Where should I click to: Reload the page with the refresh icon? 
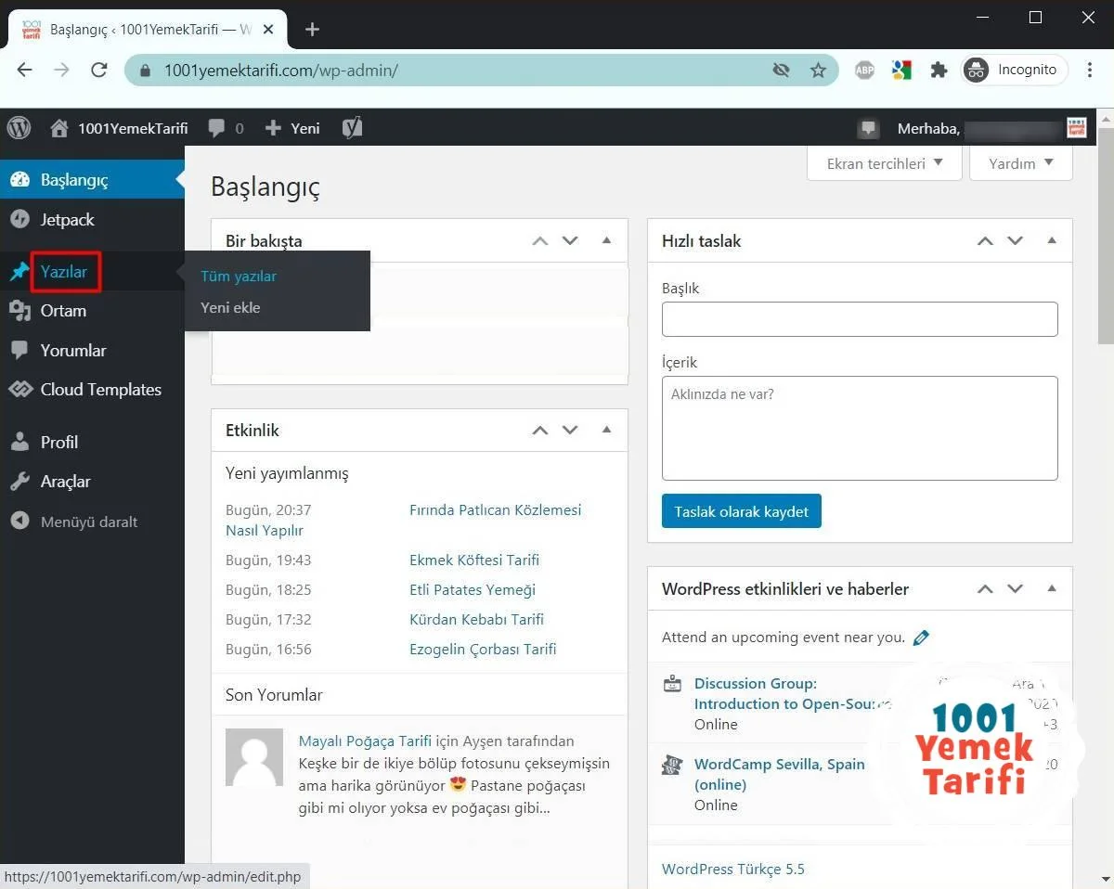[x=99, y=70]
